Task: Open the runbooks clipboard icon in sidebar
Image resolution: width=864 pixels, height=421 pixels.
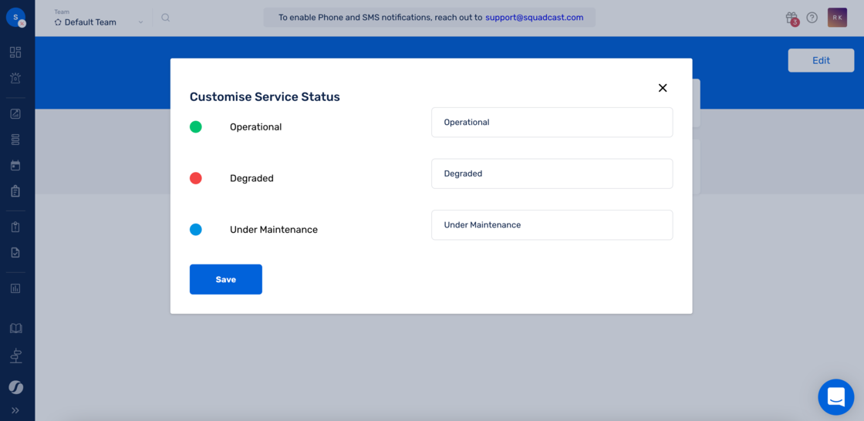Action: pos(15,227)
